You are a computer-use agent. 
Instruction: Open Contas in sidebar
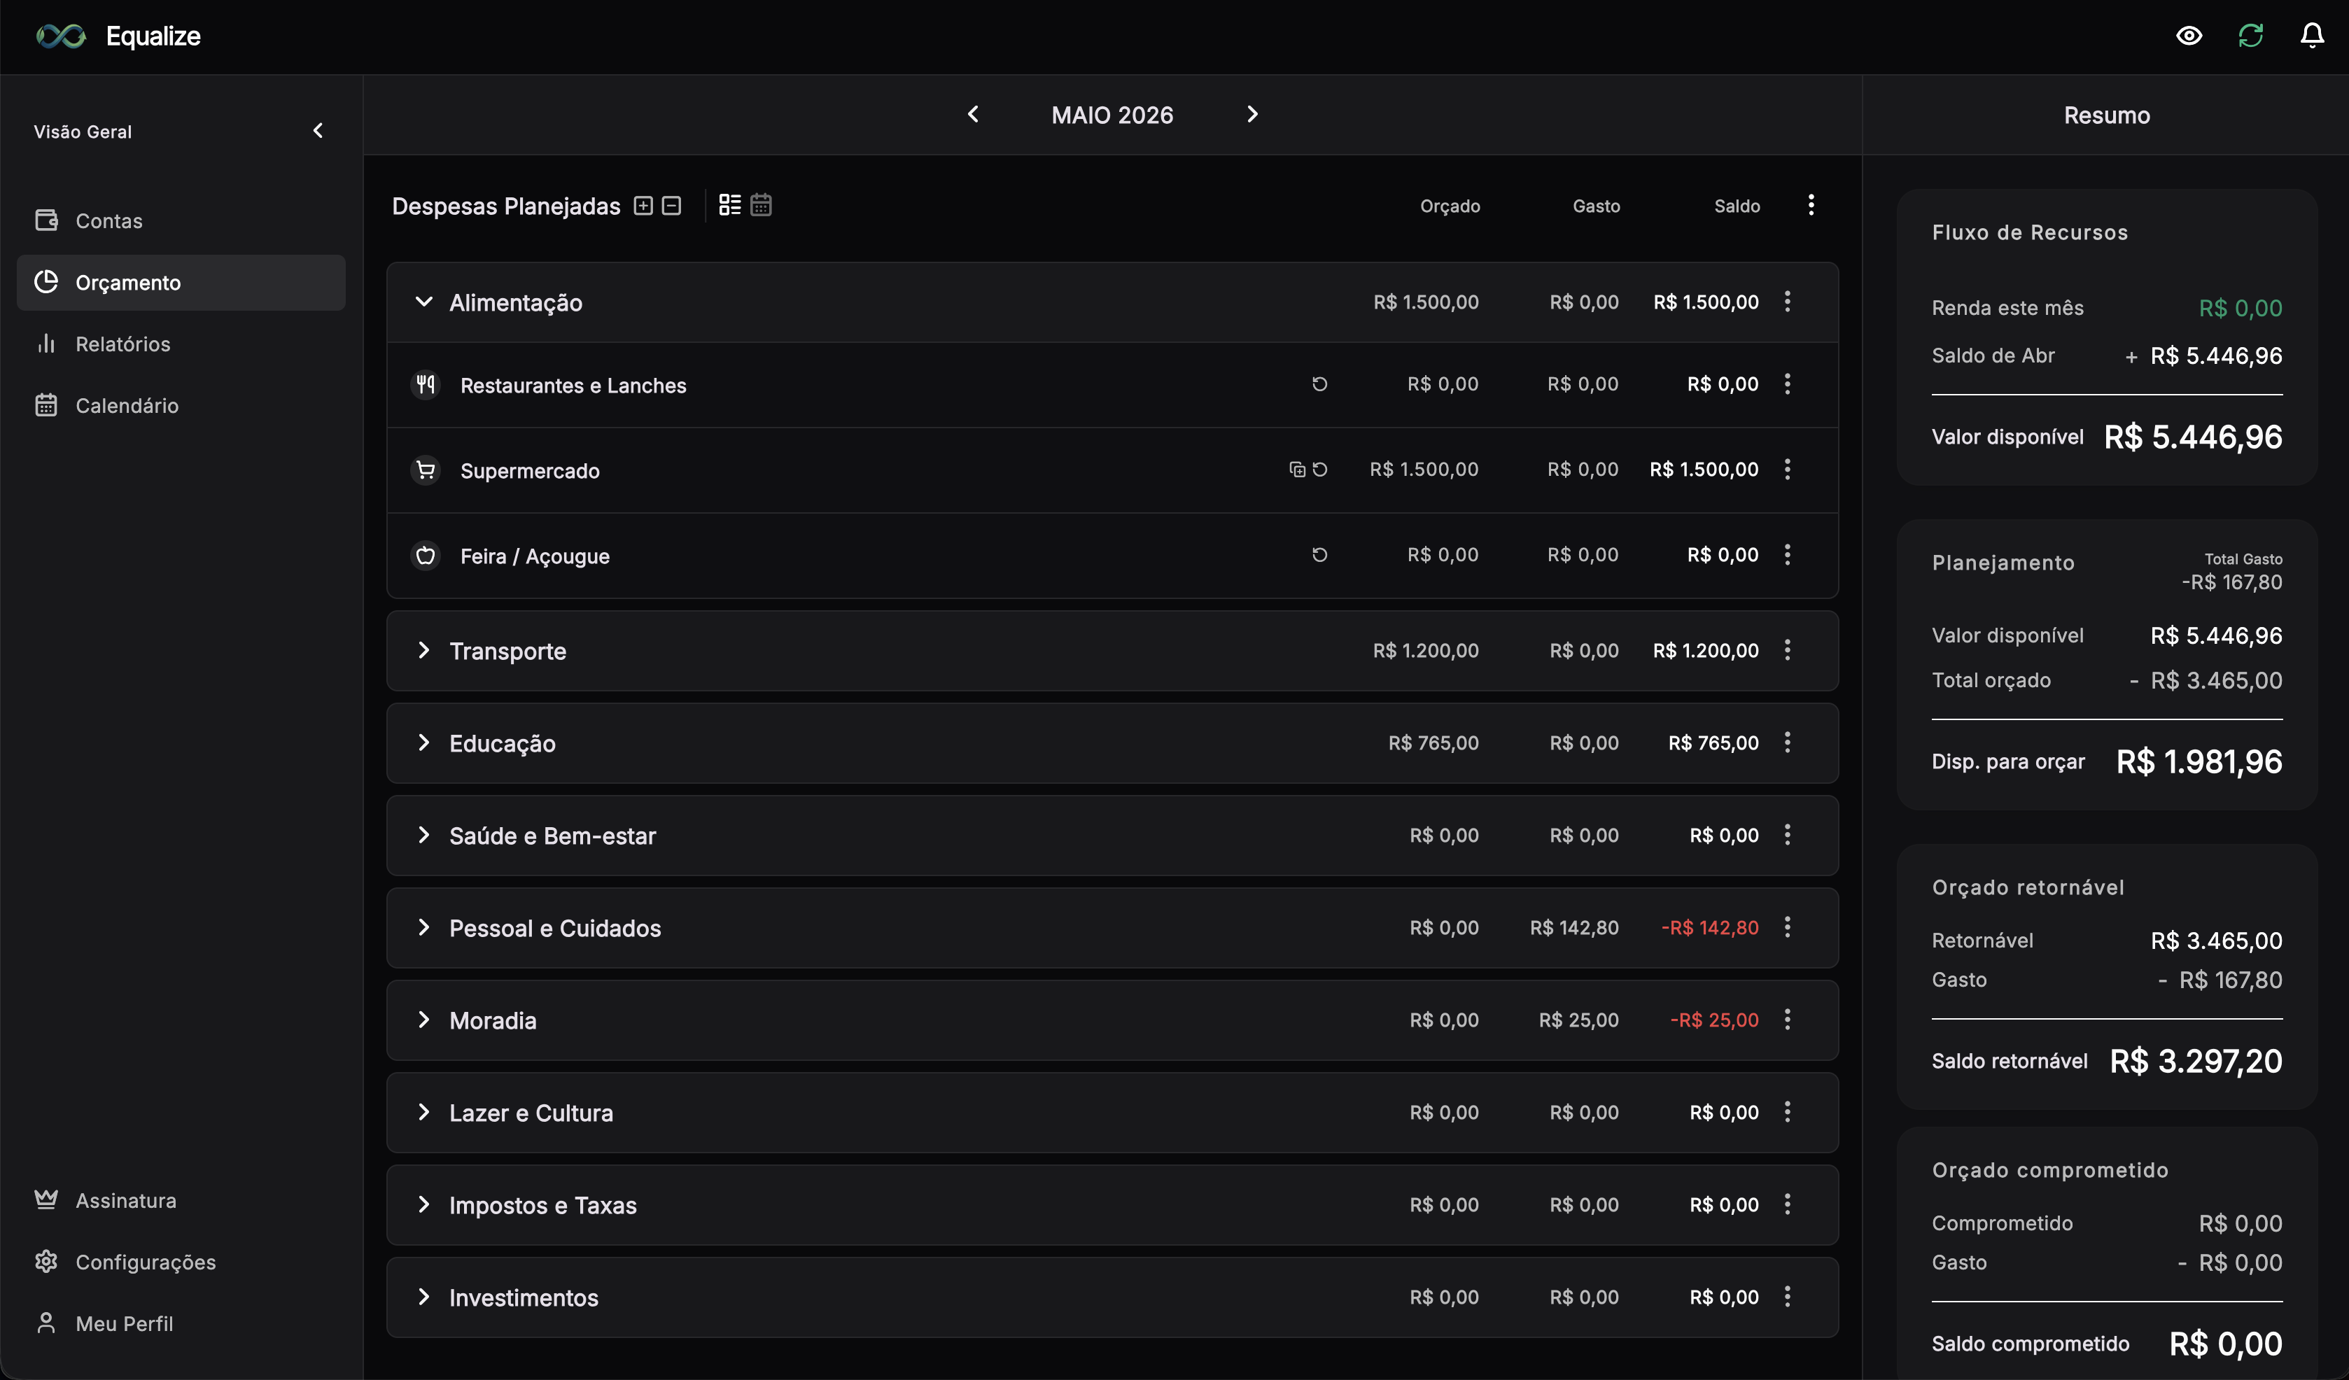click(181, 221)
